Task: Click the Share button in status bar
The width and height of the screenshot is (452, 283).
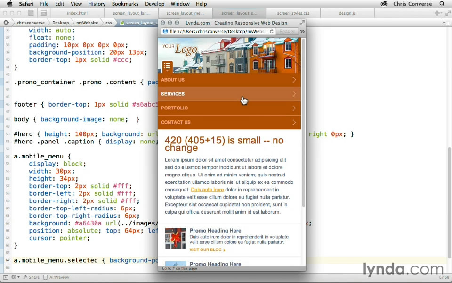Action: (x=31, y=277)
